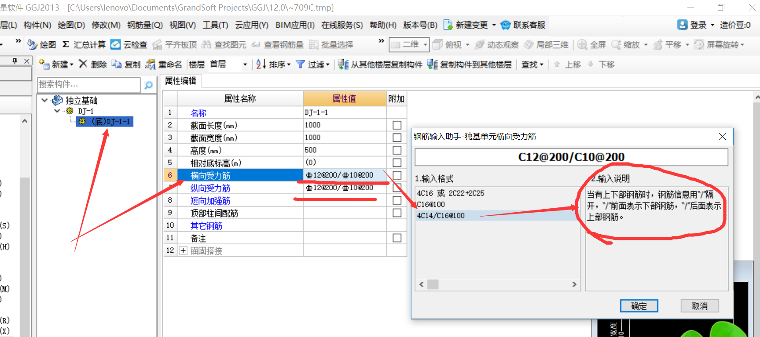
Task: Click the 俯视 top view icon
Action: 437,44
